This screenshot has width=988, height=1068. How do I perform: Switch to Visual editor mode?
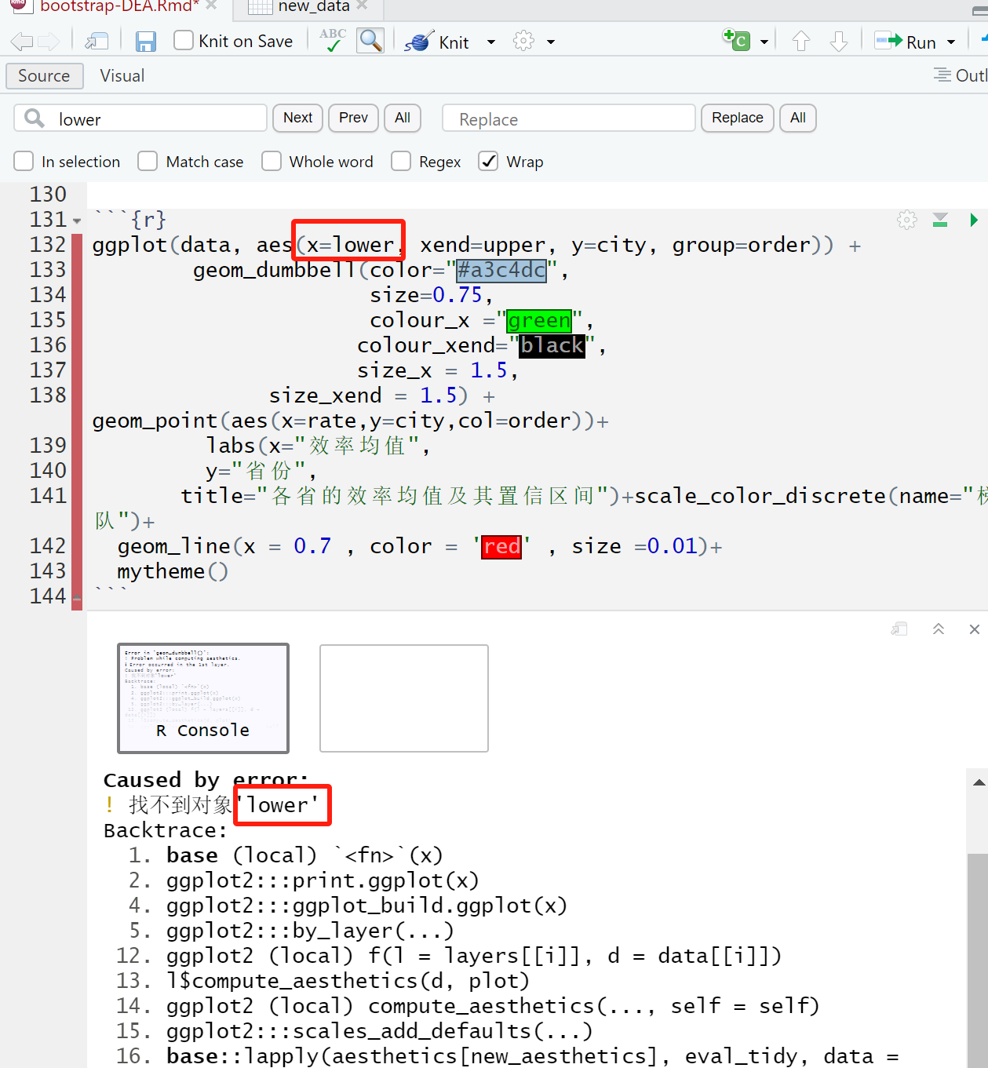coord(122,76)
